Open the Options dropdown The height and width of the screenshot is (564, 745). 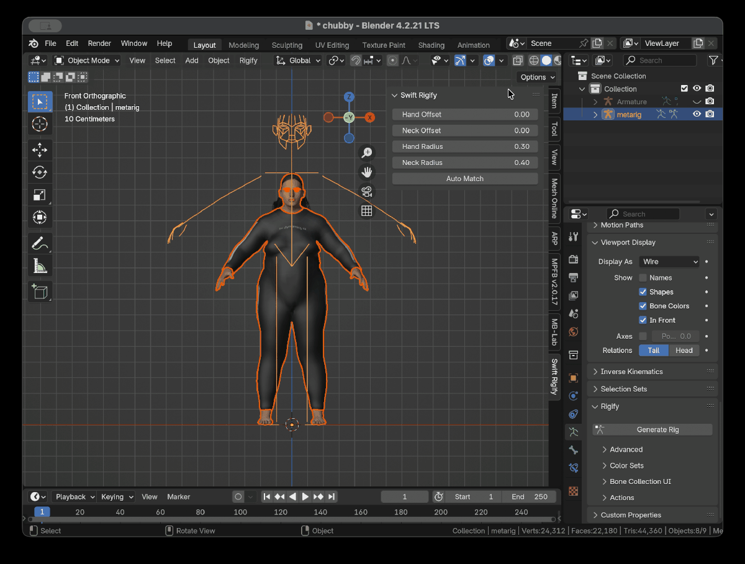[x=537, y=78]
